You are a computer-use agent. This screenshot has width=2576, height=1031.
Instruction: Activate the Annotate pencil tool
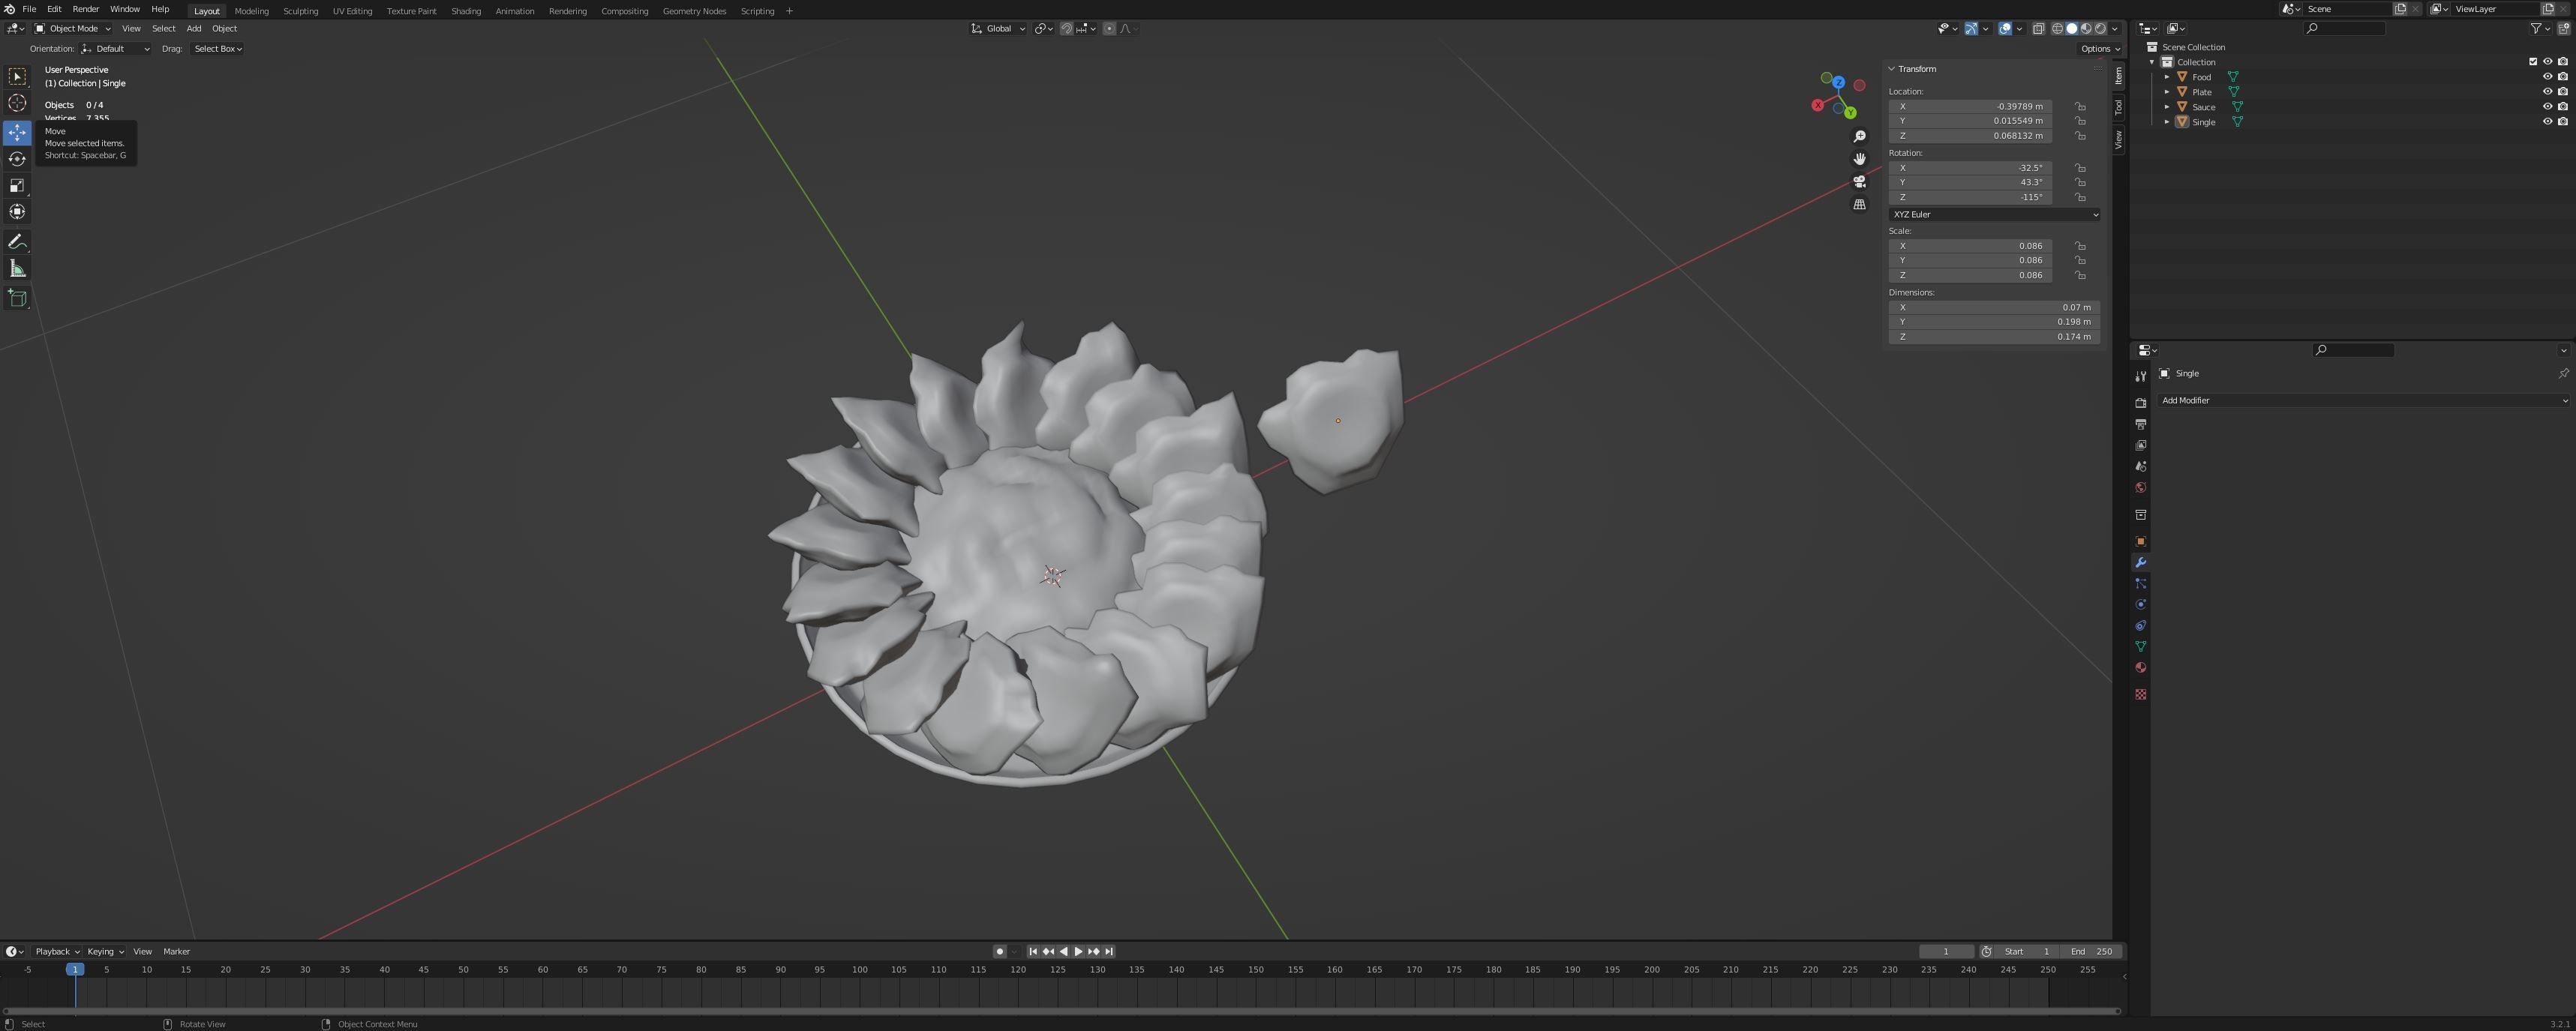[17, 242]
